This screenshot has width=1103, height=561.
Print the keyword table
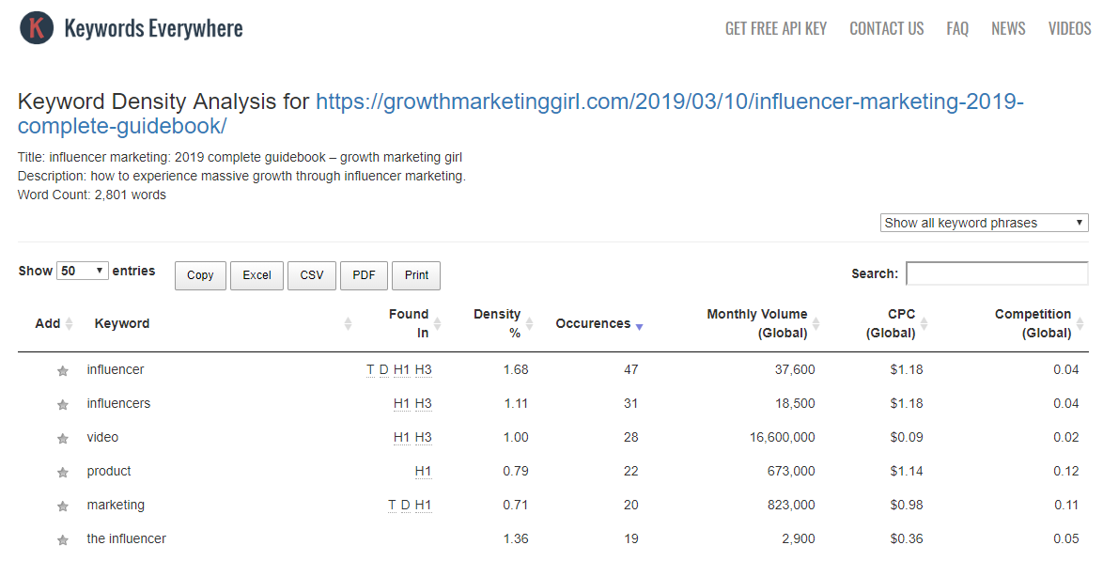(416, 275)
